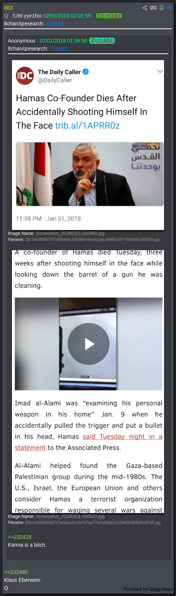Click the blue verified badge beside Daily Caller

point(86,72)
